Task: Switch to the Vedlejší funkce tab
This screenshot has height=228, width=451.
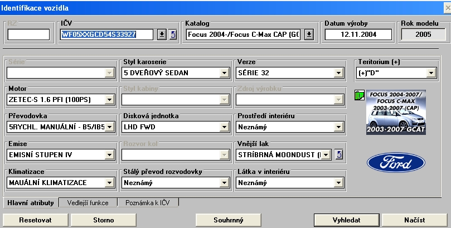Action: [89, 203]
